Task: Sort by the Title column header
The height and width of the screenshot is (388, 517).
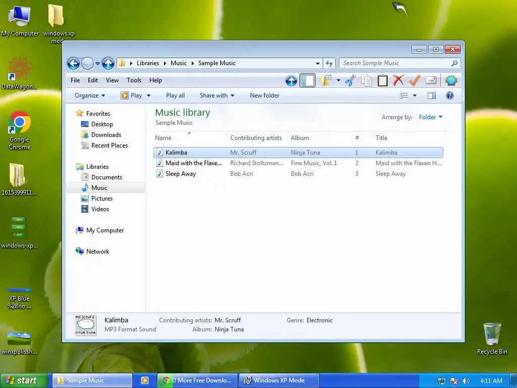Action: [x=408, y=137]
